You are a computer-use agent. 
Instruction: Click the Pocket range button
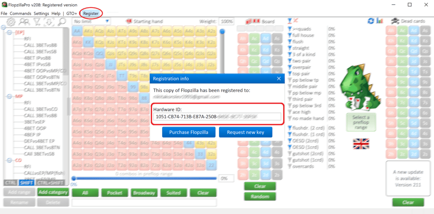(x=114, y=193)
